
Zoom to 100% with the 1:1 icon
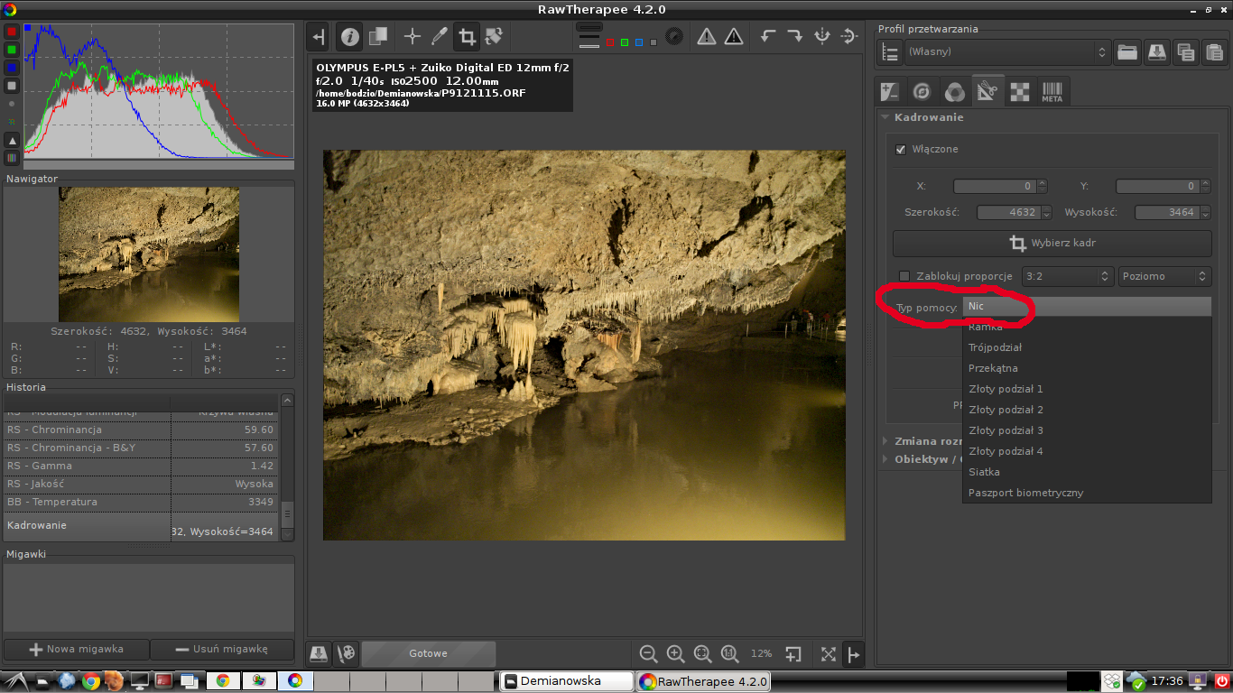click(729, 654)
